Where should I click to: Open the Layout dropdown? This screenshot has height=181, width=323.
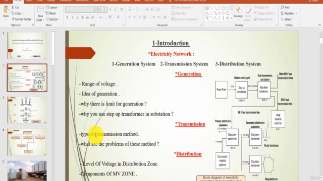click(x=52, y=8)
